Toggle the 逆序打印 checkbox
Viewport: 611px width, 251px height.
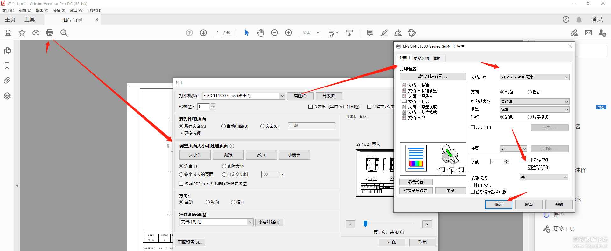[x=530, y=168]
